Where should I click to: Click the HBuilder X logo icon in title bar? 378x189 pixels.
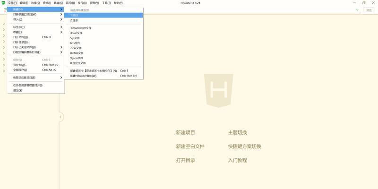pyautogui.click(x=3, y=3)
